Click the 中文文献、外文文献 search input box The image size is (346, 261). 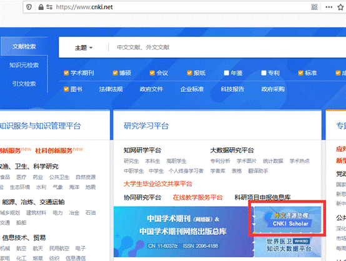(x=143, y=47)
